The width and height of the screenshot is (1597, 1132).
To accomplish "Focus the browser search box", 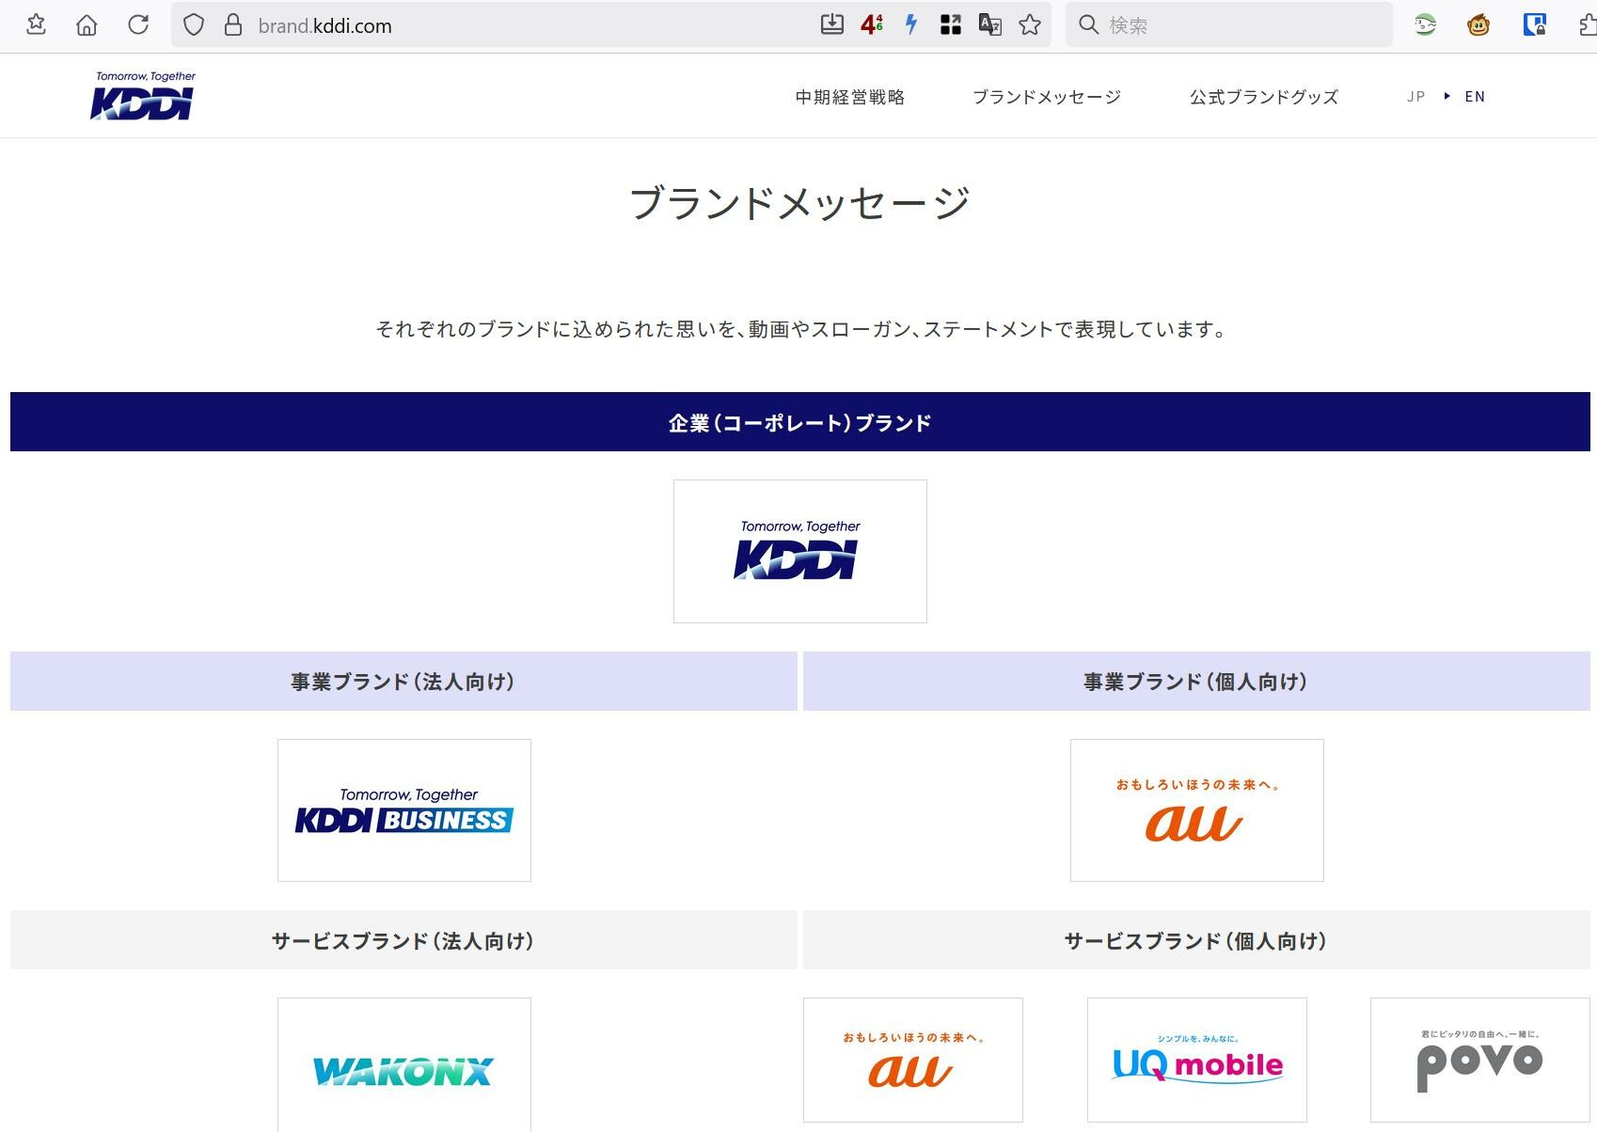I will point(1228,25).
